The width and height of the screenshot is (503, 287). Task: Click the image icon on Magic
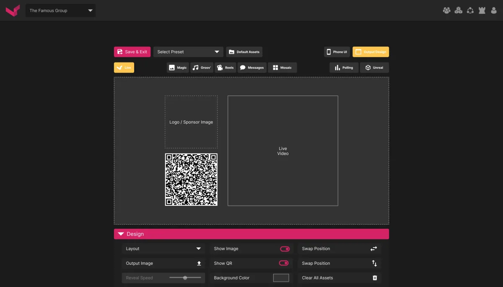pos(172,67)
